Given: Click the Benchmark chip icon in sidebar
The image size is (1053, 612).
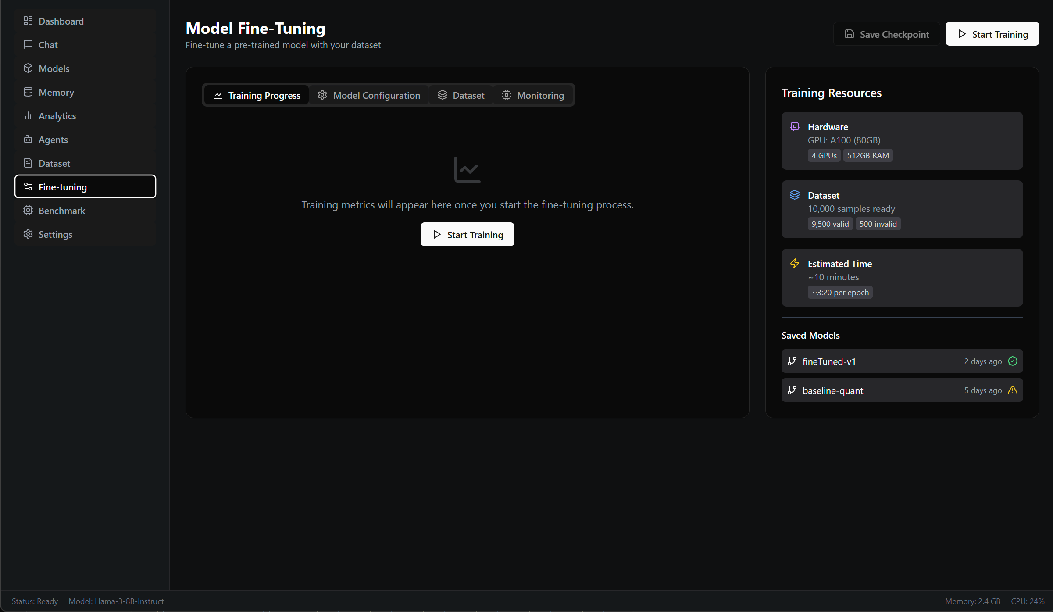Looking at the screenshot, I should click(28, 210).
